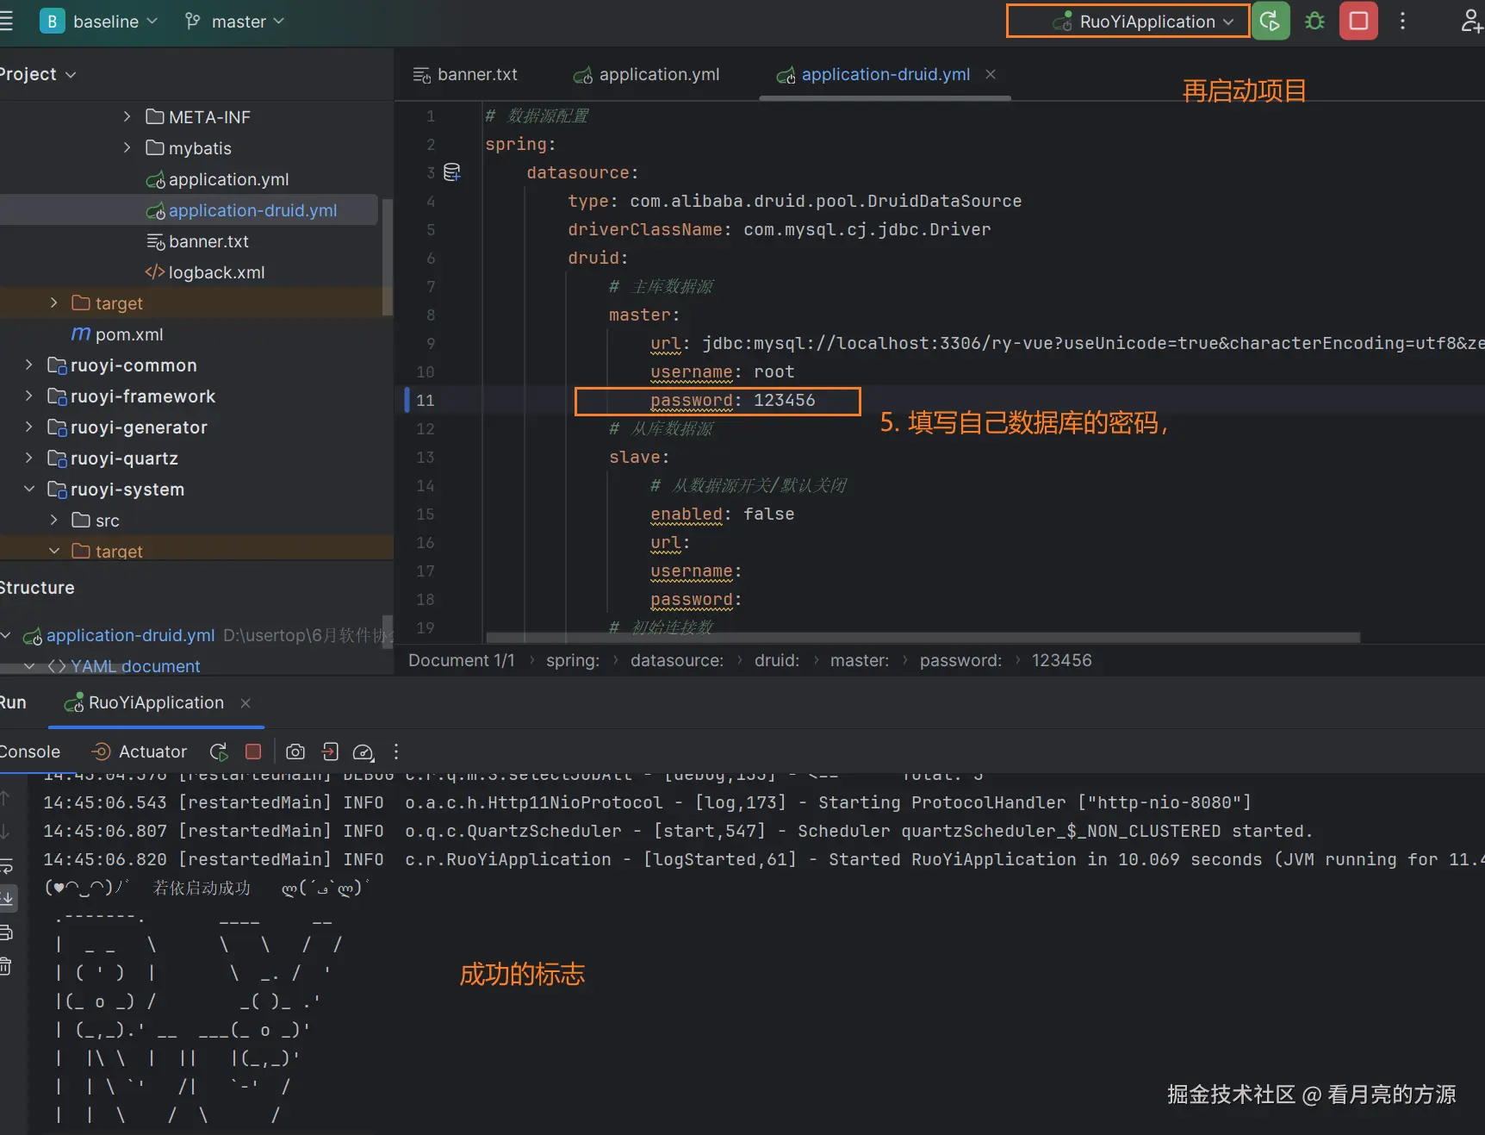Select the application-druid.yml editor tab

(x=873, y=75)
